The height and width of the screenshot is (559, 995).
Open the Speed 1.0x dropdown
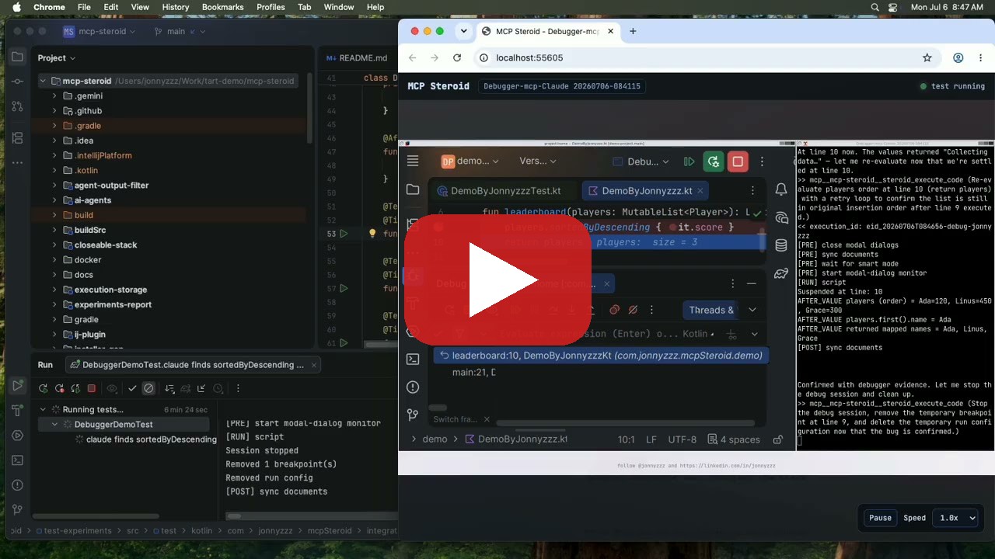[957, 518]
